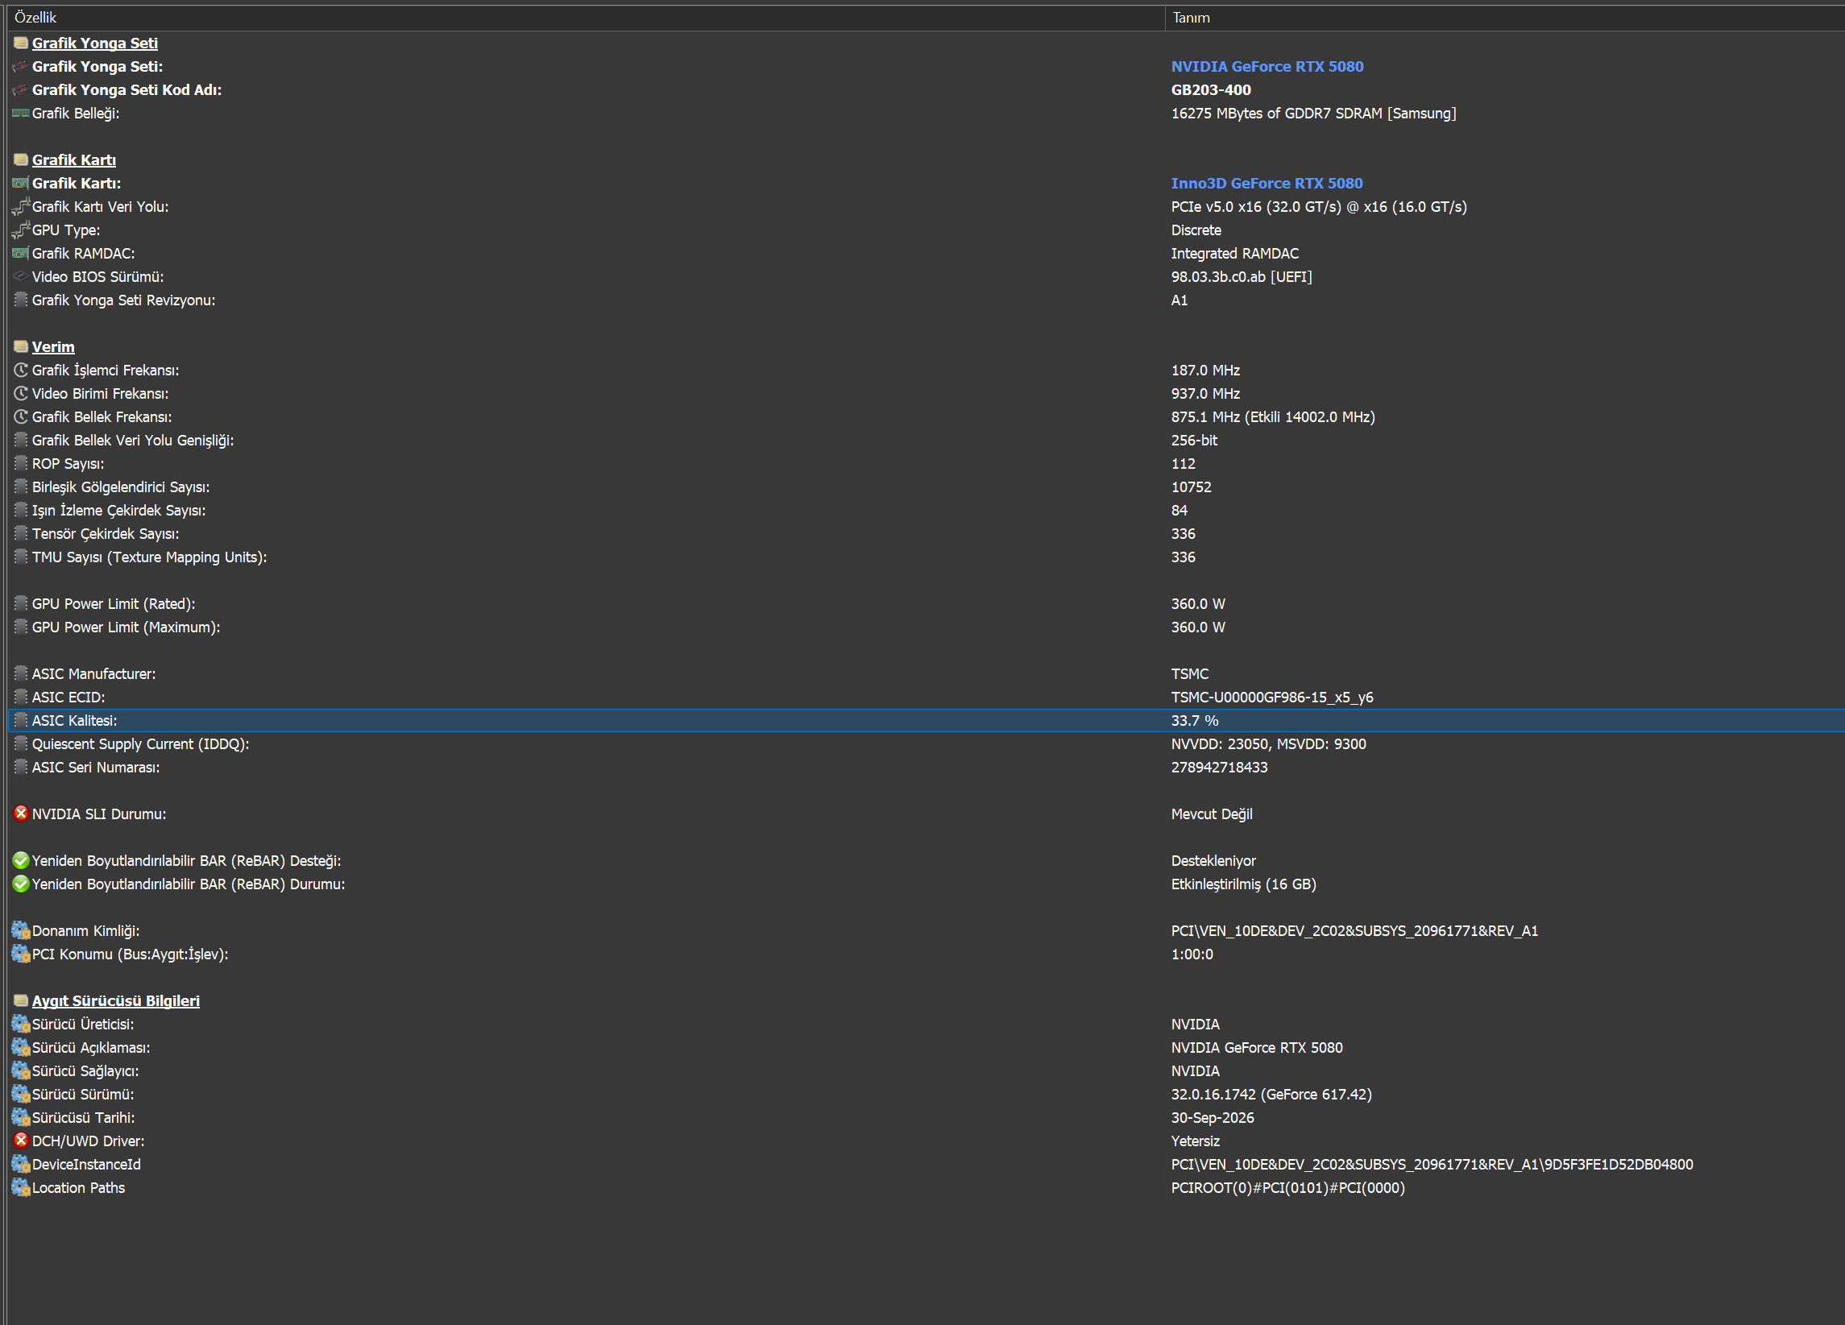The image size is (1845, 1325).
Task: Select the GPU Power Limit (Rated) row
Action: coord(926,604)
